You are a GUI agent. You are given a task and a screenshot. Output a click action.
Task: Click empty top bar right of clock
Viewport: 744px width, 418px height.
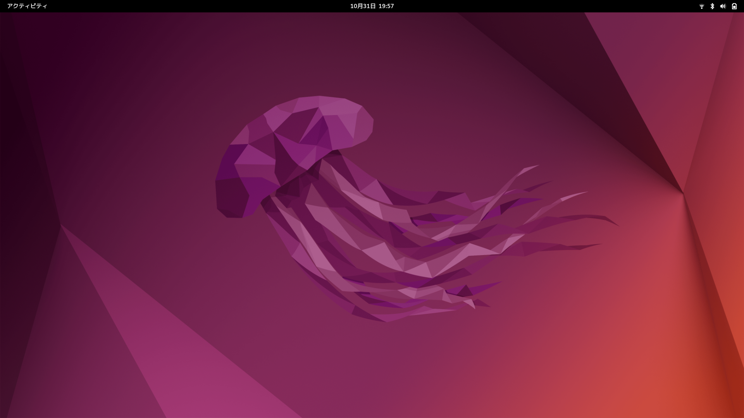coord(542,6)
